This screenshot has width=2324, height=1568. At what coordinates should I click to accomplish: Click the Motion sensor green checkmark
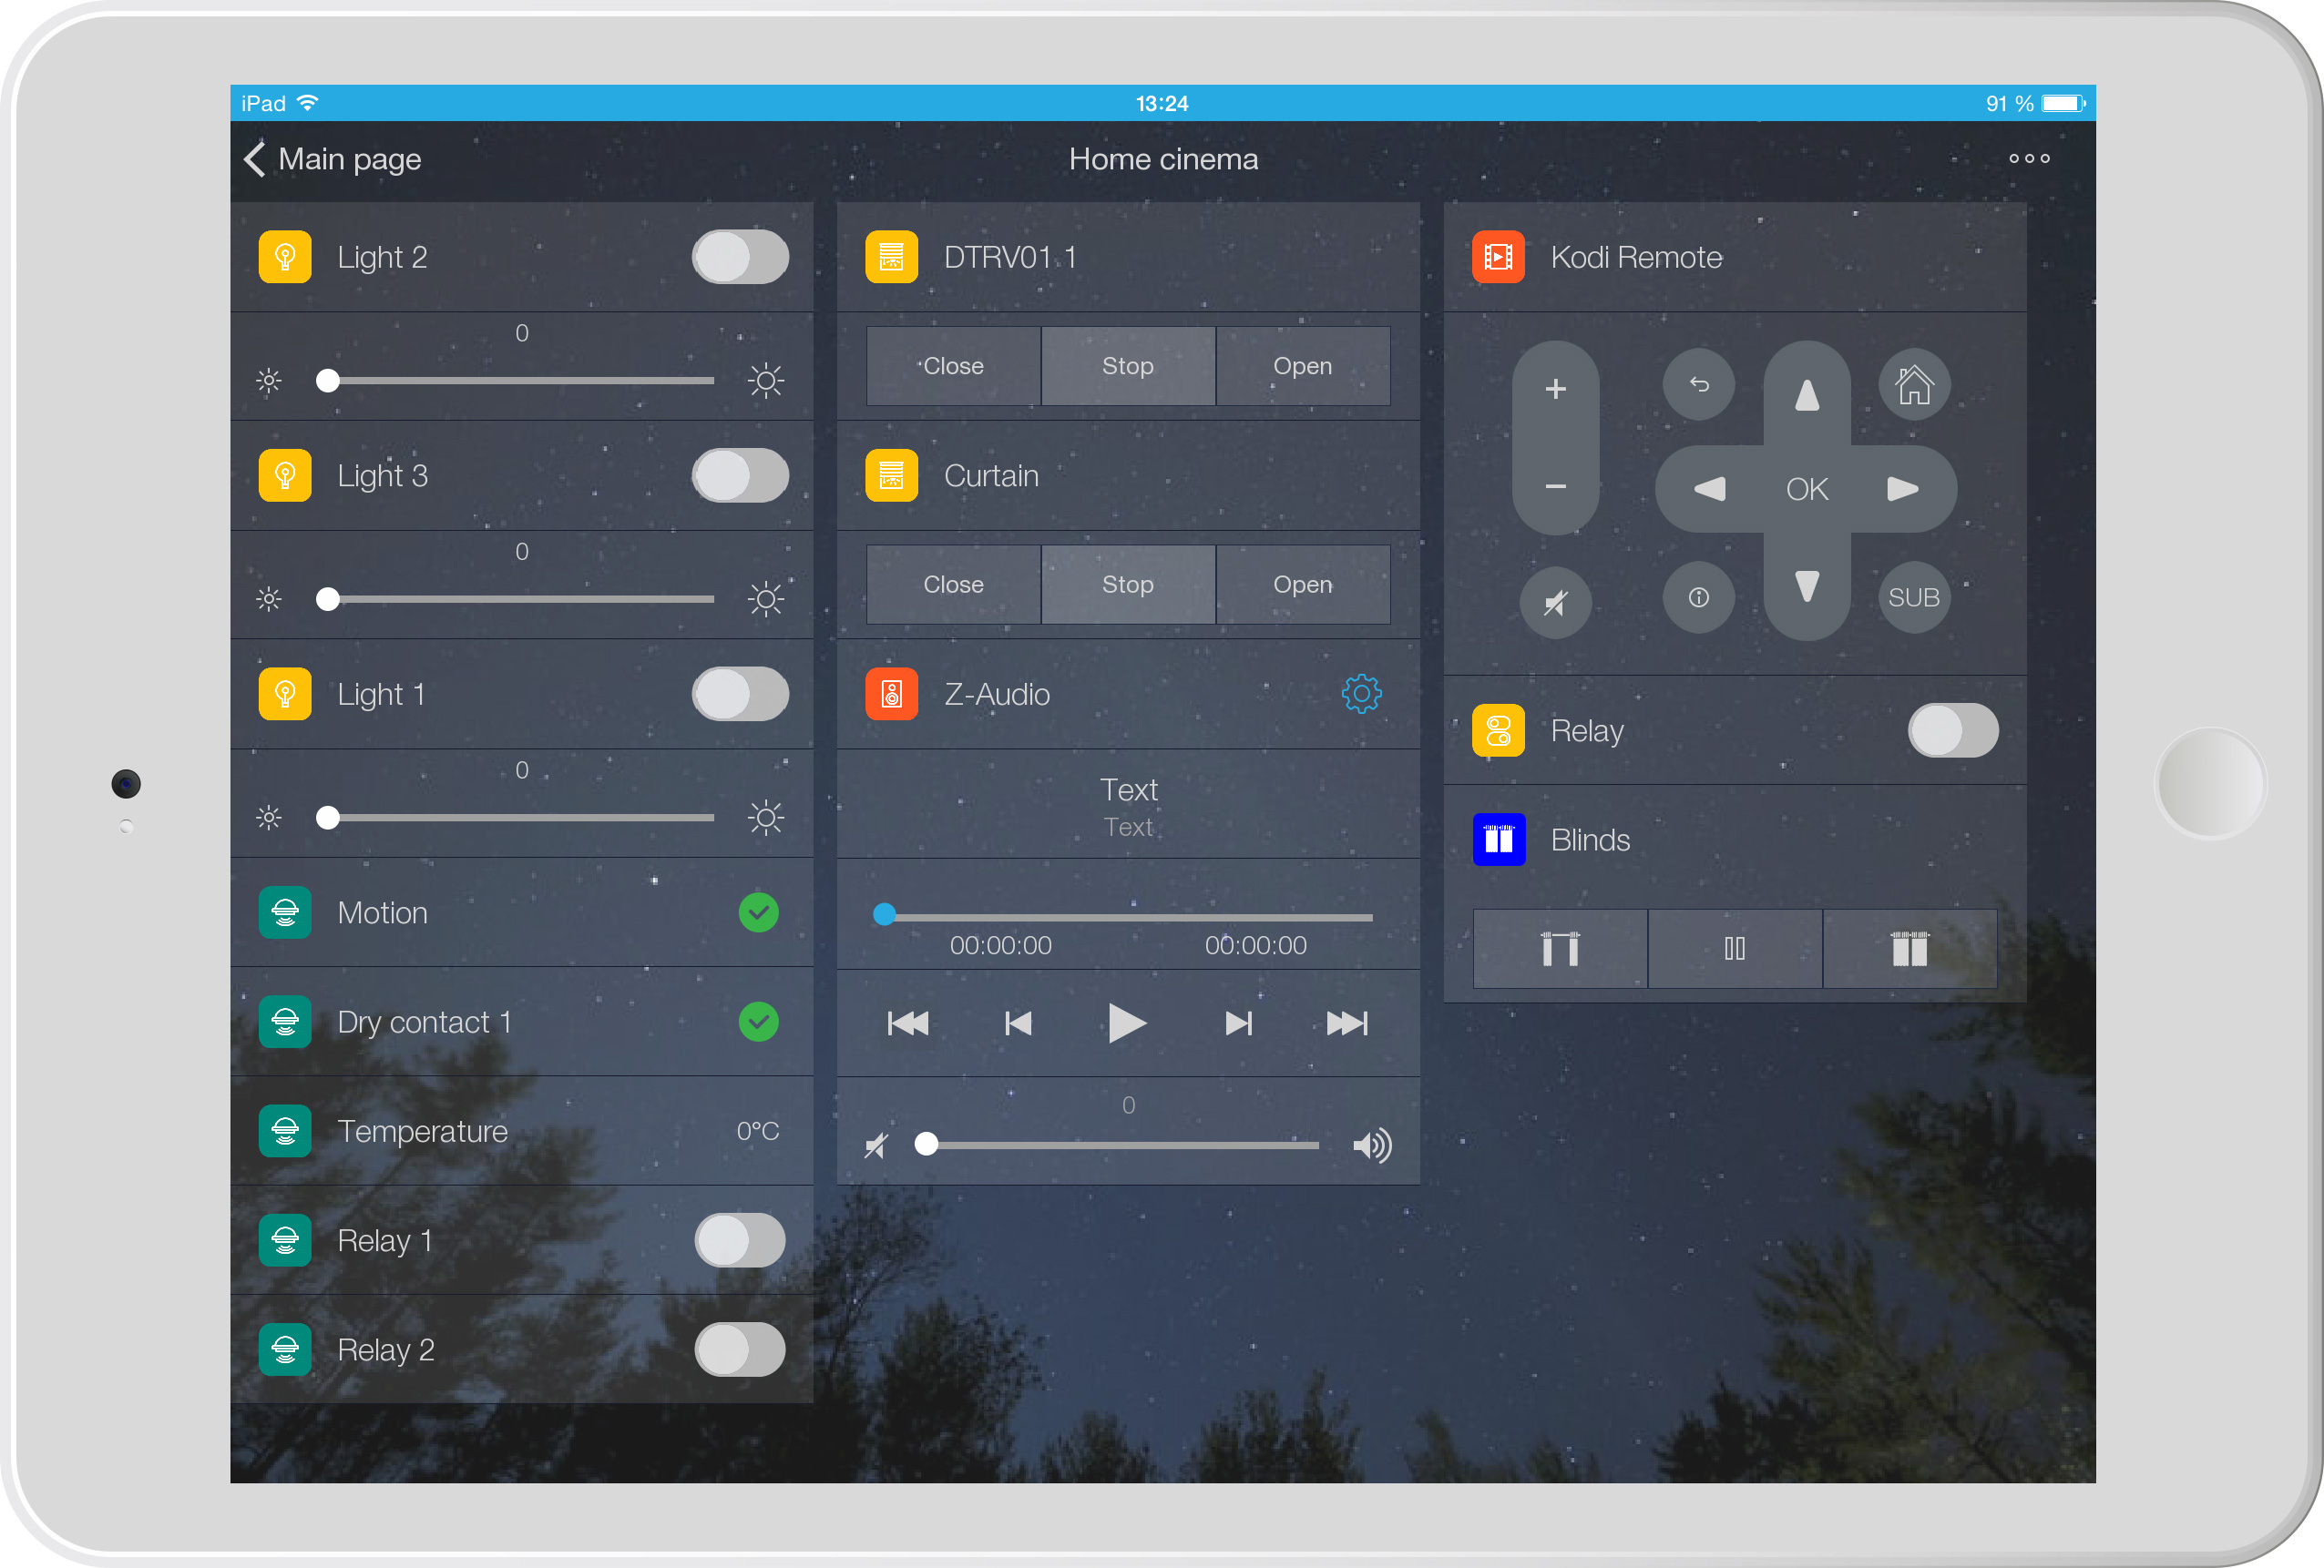(759, 912)
